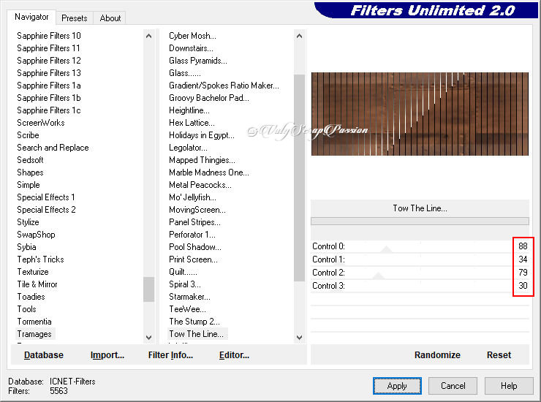Click the Apply button
The image size is (541, 402).
point(397,386)
